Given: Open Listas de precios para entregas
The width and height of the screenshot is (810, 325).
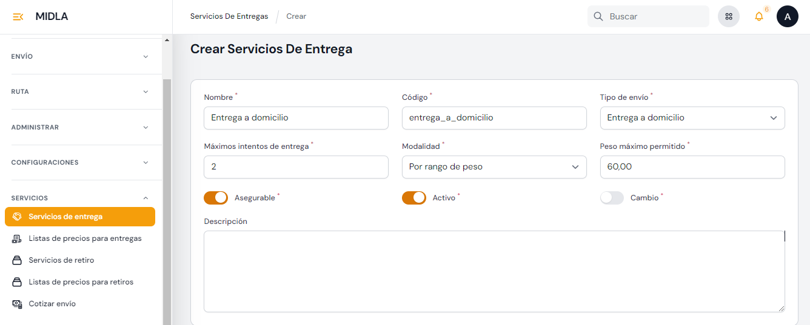Looking at the screenshot, I should pyautogui.click(x=80, y=238).
